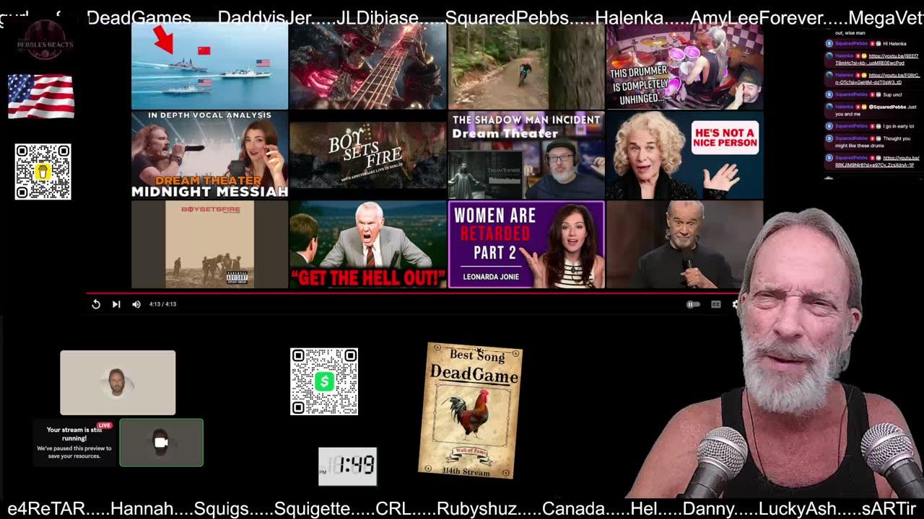This screenshot has height=519, width=924.
Task: Click the American flag image
Action: (x=41, y=97)
